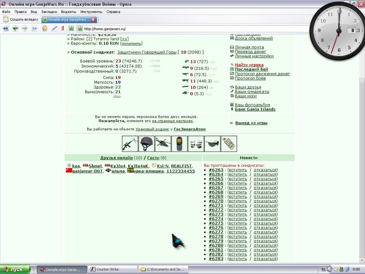Open Друзья онлайн list link
The height and width of the screenshot is (274, 365).
point(117,157)
